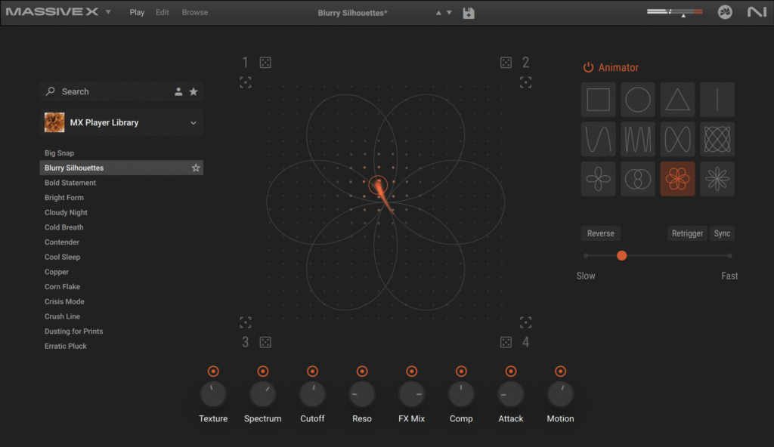Select the four-petal clover animator shape
The width and height of the screenshot is (774, 447).
point(598,179)
